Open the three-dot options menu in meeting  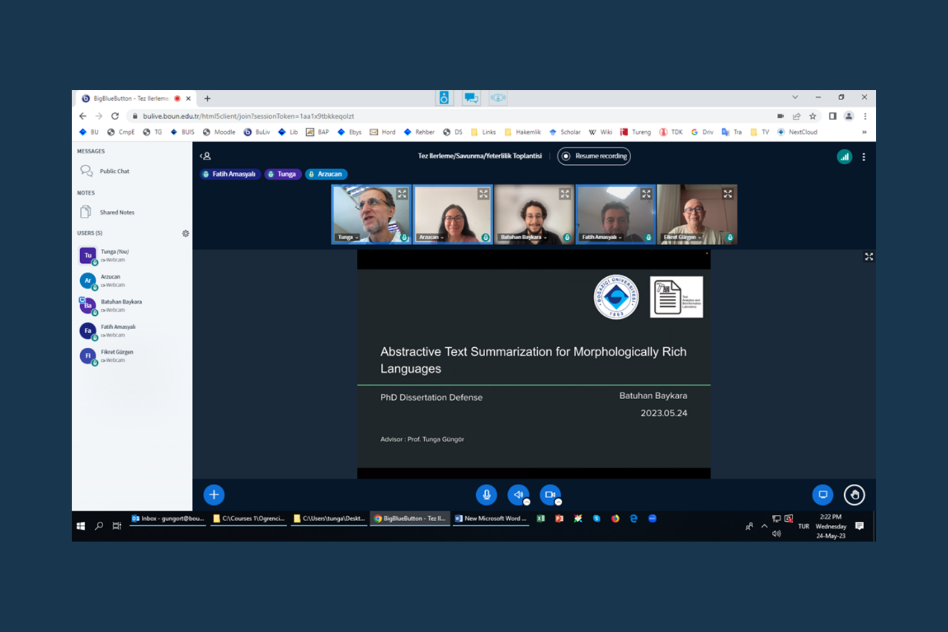(863, 157)
